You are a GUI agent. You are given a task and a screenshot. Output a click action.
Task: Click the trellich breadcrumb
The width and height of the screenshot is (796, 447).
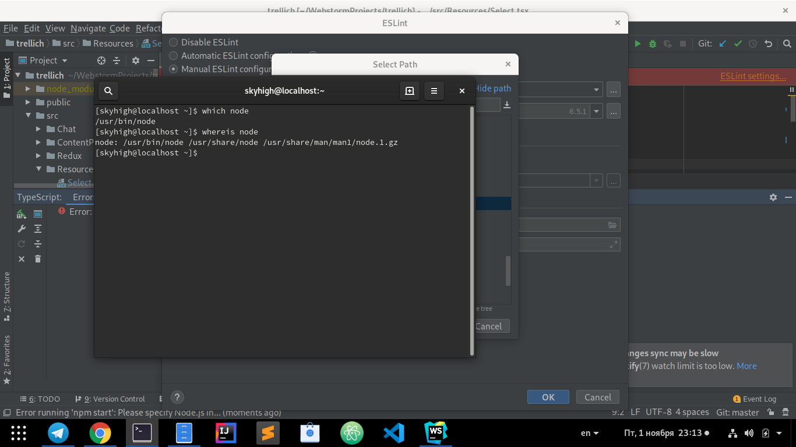pos(24,44)
